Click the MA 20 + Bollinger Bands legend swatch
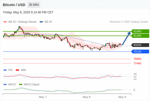Viewport: 150px width, 101px height. coord(5,22)
